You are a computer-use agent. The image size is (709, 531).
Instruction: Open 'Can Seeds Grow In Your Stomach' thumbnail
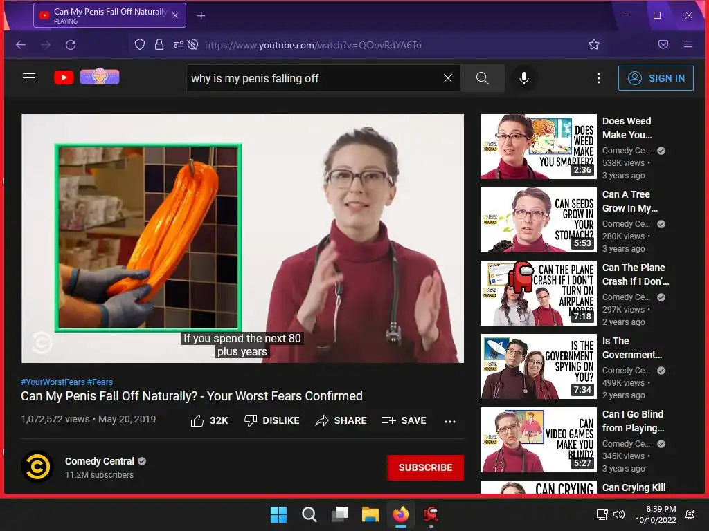tap(539, 220)
